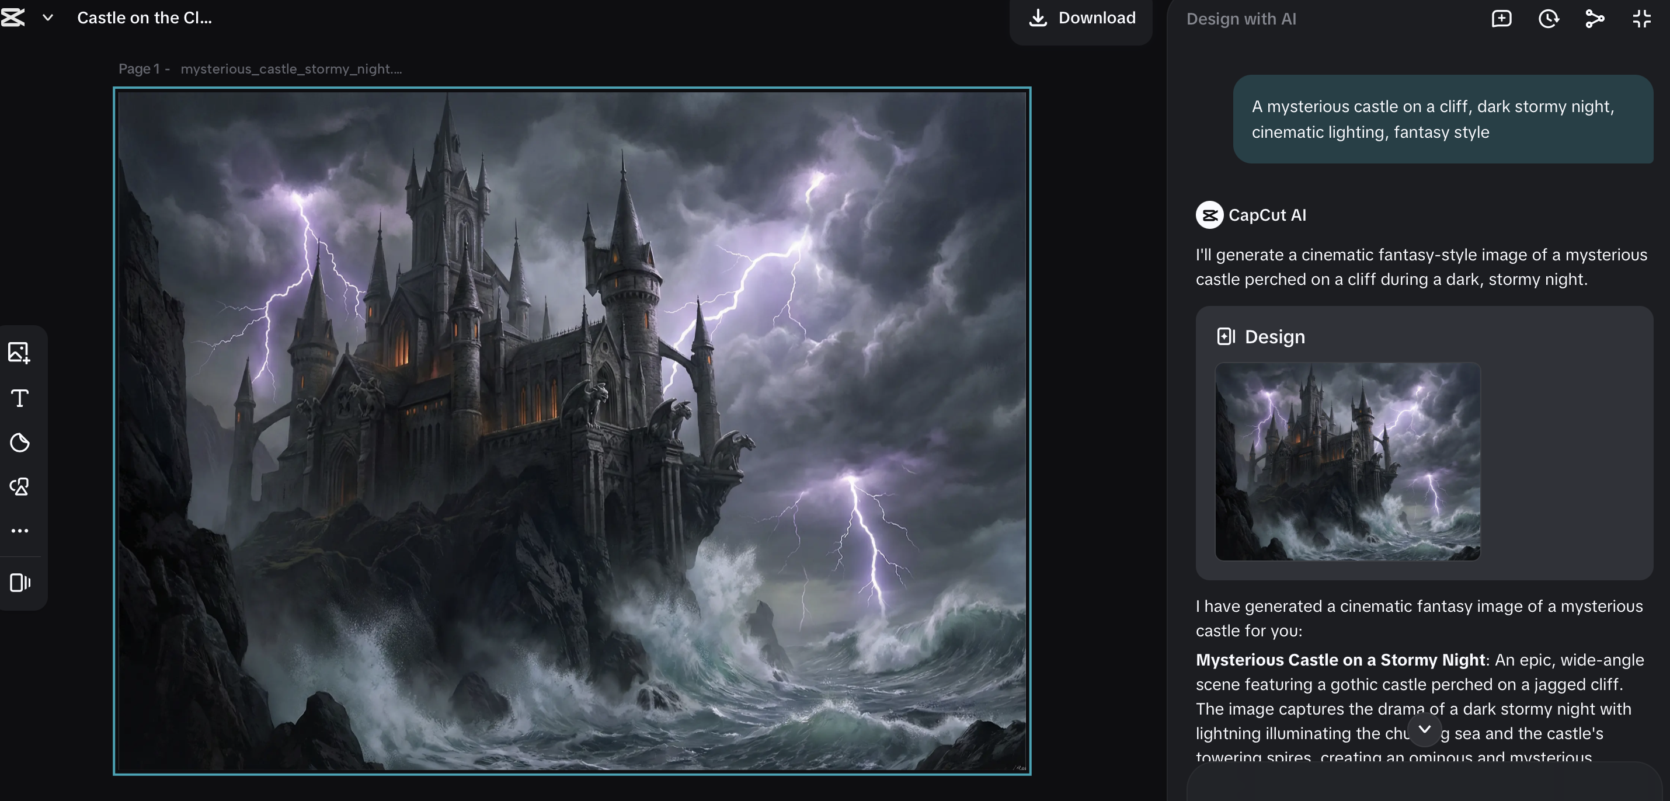Click the scroll-down chevron in the AI panel
Image resolution: width=1670 pixels, height=801 pixels.
[1424, 730]
